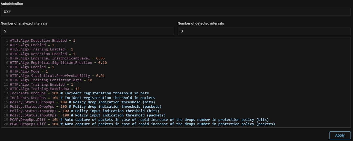The height and width of the screenshot is (141, 353).
Task: Click the Incidents.DropPps threshold line
Action: click(x=82, y=98)
